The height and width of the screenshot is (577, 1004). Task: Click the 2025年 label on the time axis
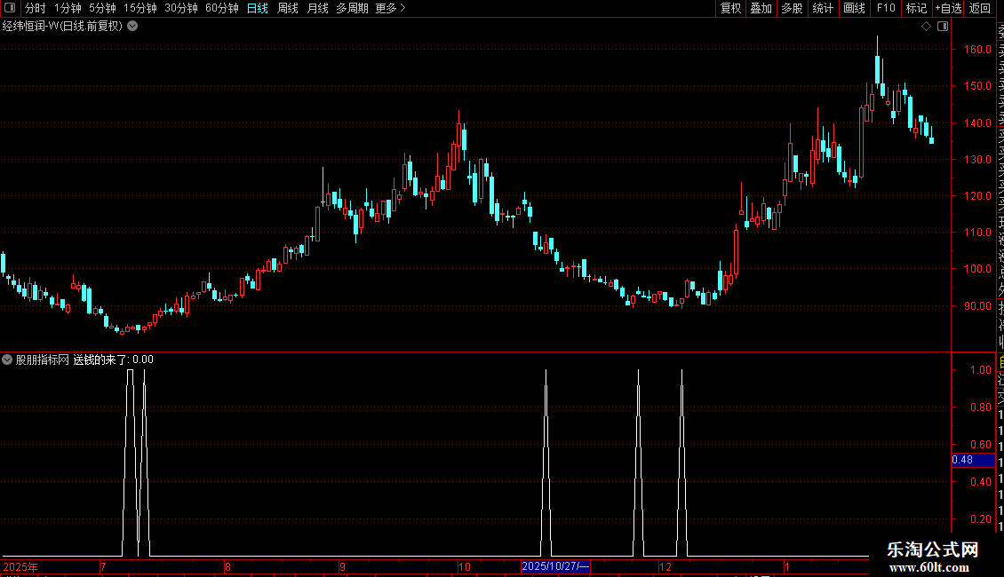click(20, 566)
